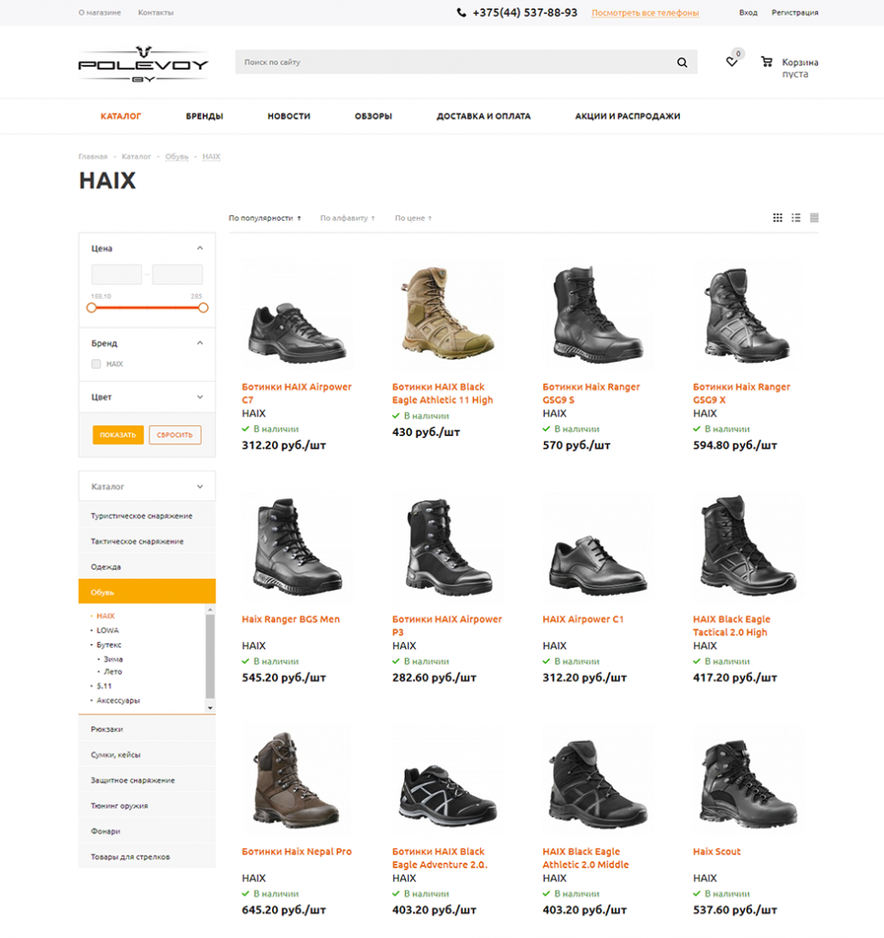Open Black Eagle Athletic 11 High image
Viewport: 884px width, 938px height.
pyautogui.click(x=447, y=315)
